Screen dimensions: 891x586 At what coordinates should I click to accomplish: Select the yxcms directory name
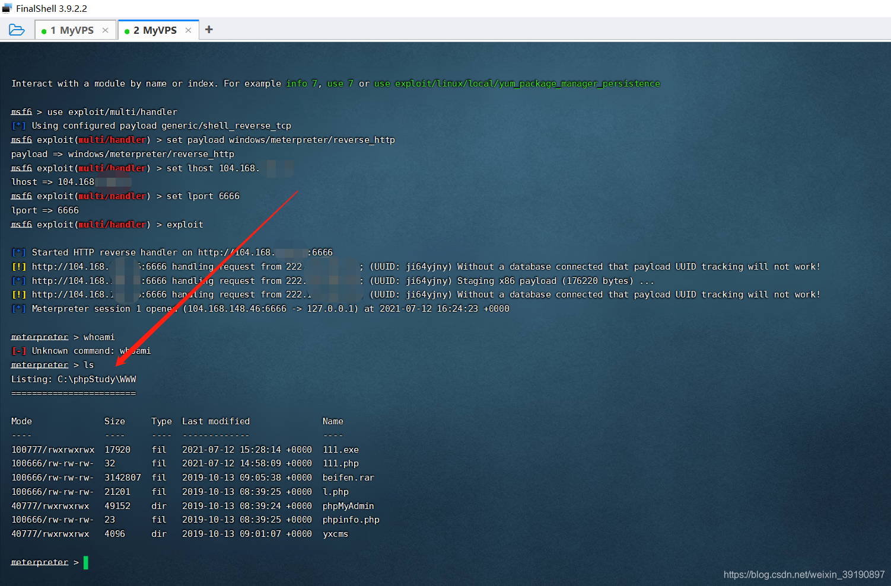(x=335, y=534)
